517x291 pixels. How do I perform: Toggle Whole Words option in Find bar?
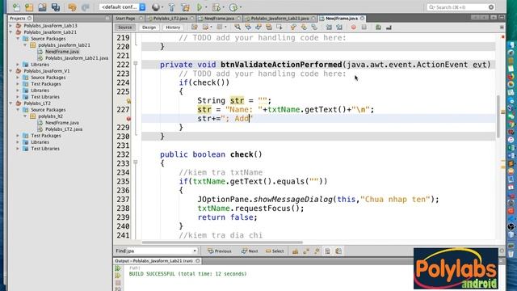click(x=306, y=251)
